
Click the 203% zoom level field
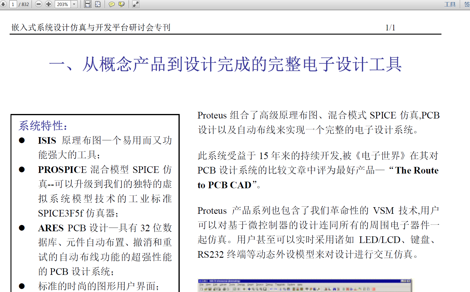[63, 4]
